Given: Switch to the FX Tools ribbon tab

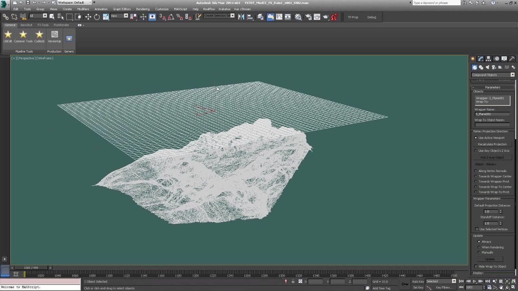Looking at the screenshot, I should (x=43, y=25).
